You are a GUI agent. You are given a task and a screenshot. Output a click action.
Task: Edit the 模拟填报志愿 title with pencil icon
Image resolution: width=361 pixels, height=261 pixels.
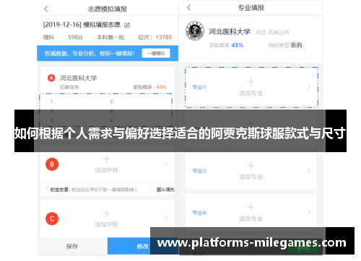[127, 25]
